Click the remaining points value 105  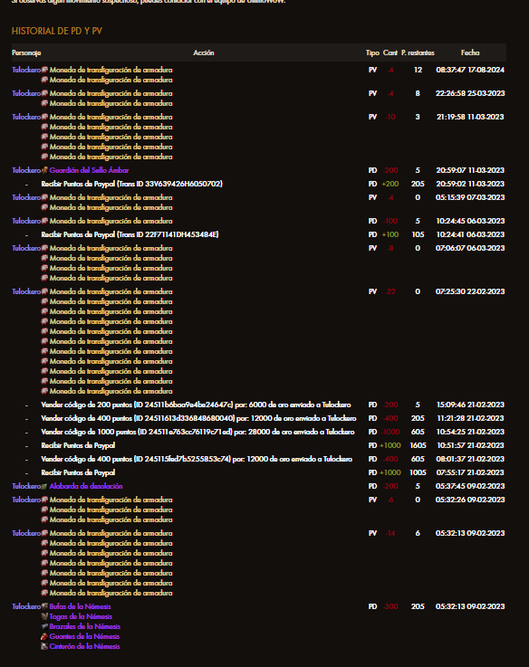[418, 234]
